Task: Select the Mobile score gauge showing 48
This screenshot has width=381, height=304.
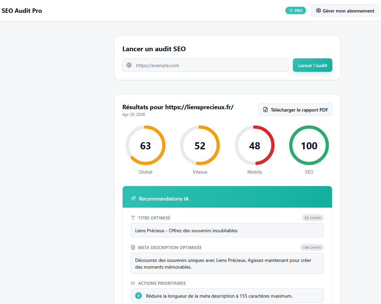Action: (255, 145)
